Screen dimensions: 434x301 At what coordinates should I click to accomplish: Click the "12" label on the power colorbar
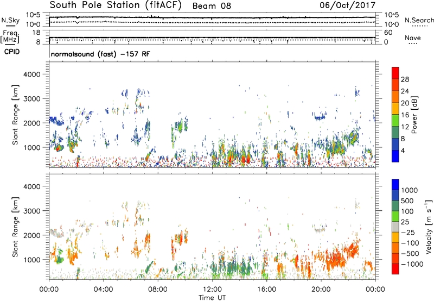405,127
